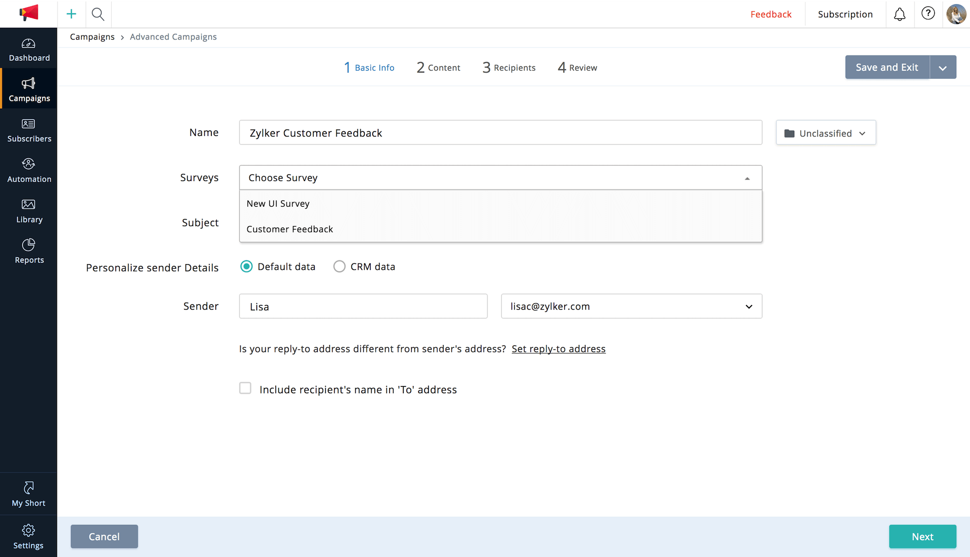The width and height of the screenshot is (970, 557).
Task: Open the user profile avatar
Action: [956, 14]
